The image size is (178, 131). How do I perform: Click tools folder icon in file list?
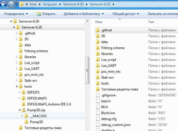point(98,83)
